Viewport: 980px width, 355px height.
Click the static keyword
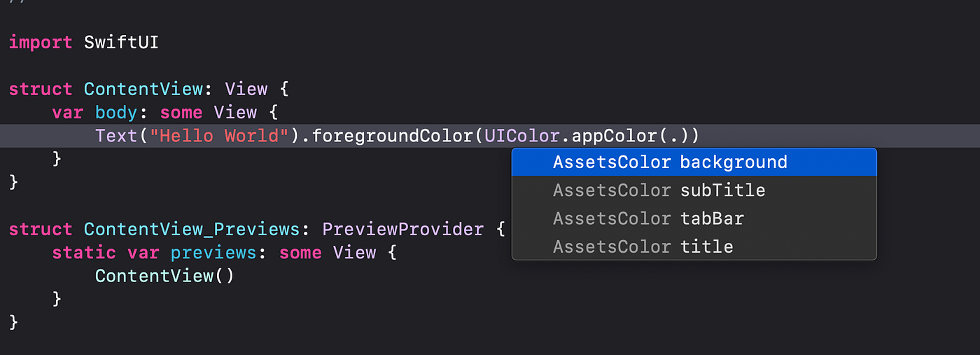coord(84,253)
